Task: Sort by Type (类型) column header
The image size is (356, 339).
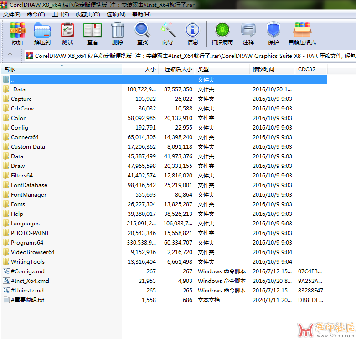Action: click(222, 69)
